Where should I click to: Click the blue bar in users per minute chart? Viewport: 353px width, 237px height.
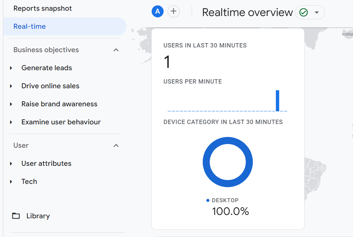coord(278,101)
